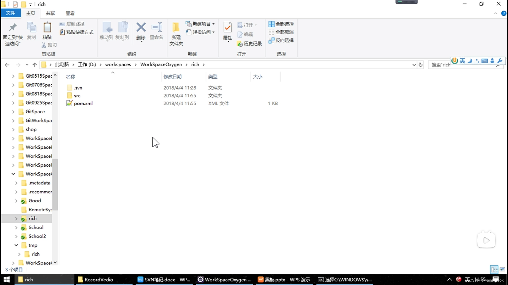
Task: Open recent locations dropdown arrow
Action: click(x=27, y=65)
